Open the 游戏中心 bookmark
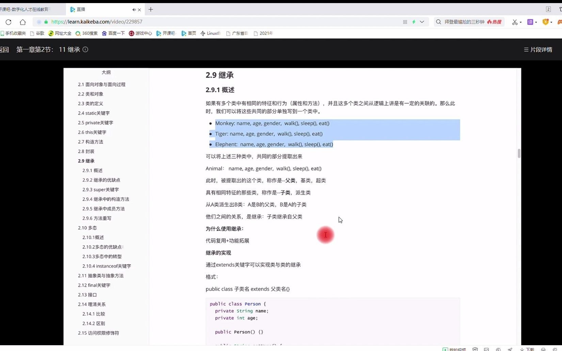 (x=141, y=33)
